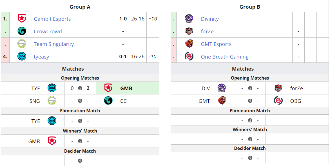
Task: Click the green GMB winner cell
Action: (127, 88)
